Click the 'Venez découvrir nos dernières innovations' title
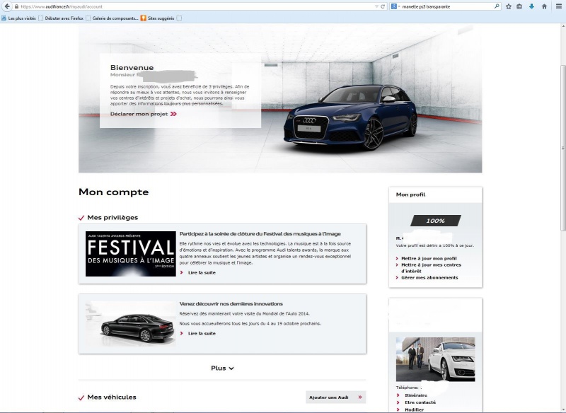This screenshot has width=566, height=413. click(231, 303)
